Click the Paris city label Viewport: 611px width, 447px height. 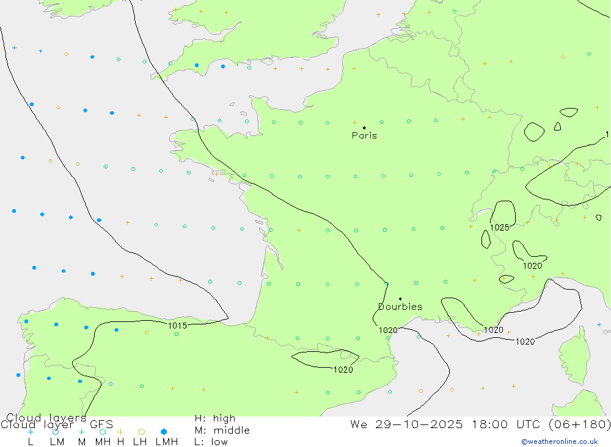pos(364,135)
